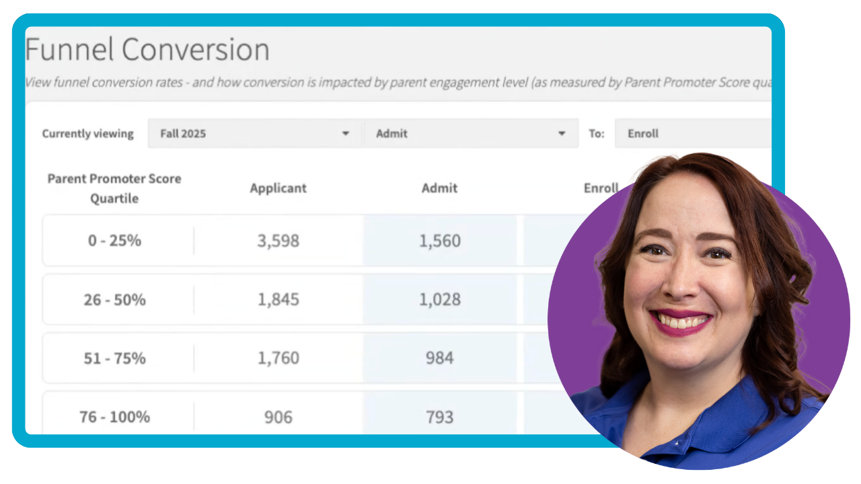Click the applicant count 3,598 cell
The height and width of the screenshot is (484, 861).
(x=278, y=240)
